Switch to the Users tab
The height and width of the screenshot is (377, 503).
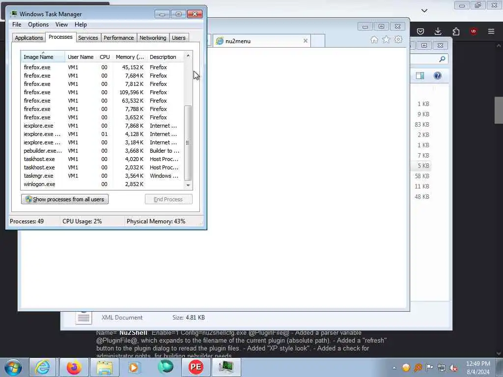click(179, 38)
